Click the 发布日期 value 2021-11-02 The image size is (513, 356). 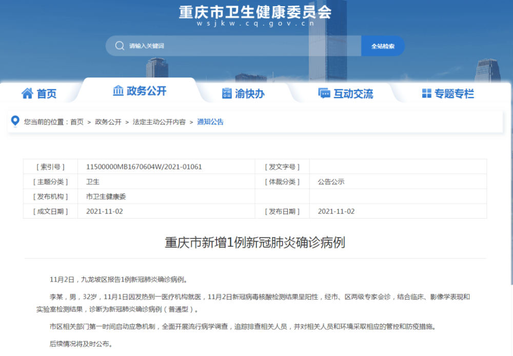pos(337,211)
